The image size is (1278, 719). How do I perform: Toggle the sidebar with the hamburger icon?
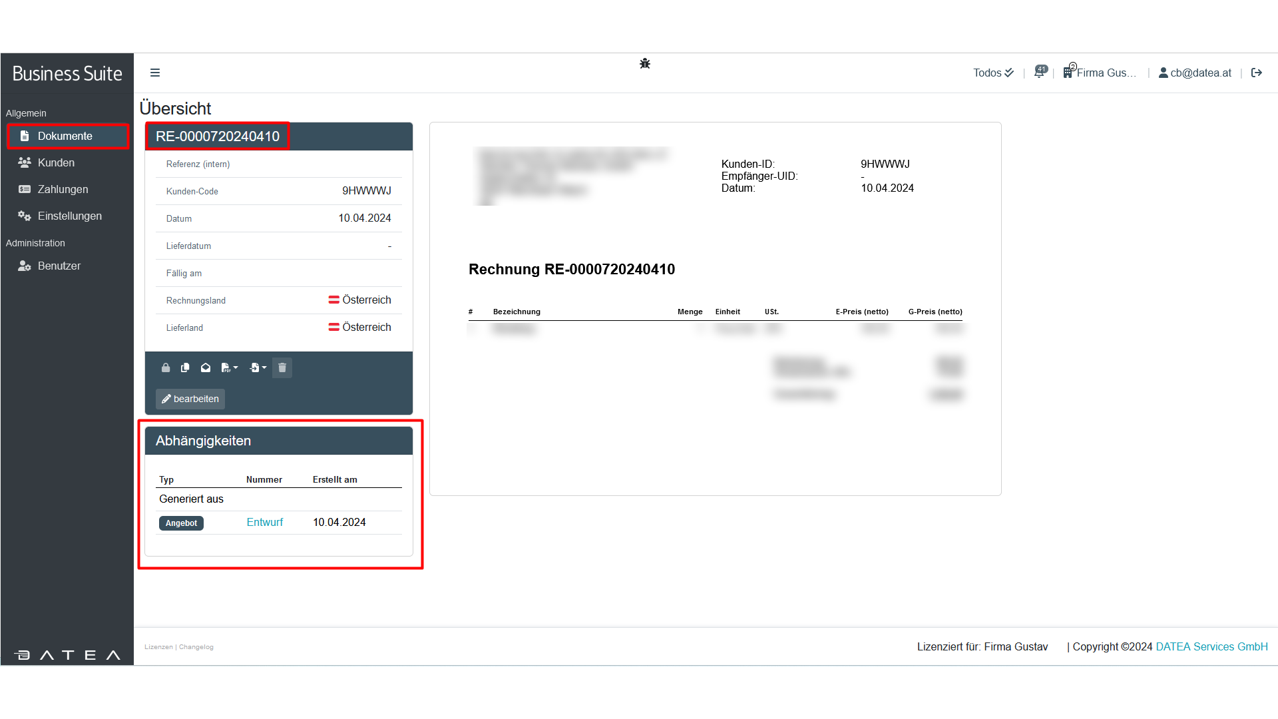(155, 73)
